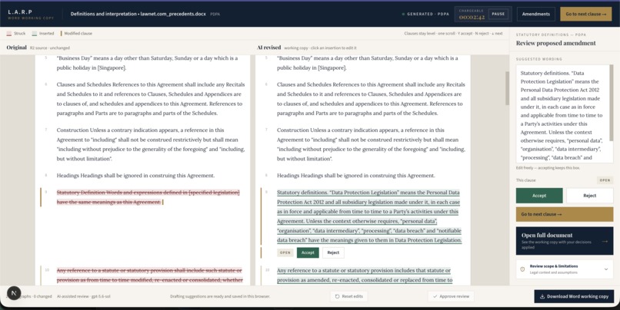
Task: Click the round N badge icon
Action: click(x=14, y=292)
